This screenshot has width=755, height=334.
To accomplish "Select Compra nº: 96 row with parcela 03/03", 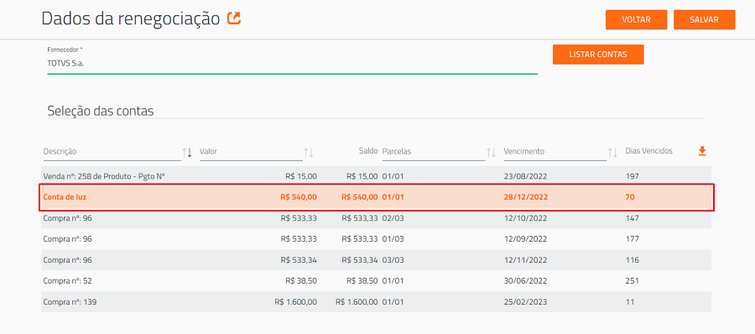I will (x=376, y=260).
